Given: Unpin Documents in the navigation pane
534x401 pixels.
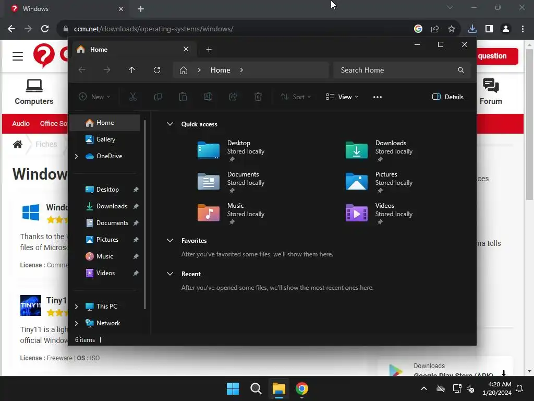Looking at the screenshot, I should (136, 223).
